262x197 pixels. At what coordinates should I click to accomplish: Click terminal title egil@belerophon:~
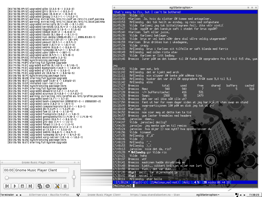(181, 7)
